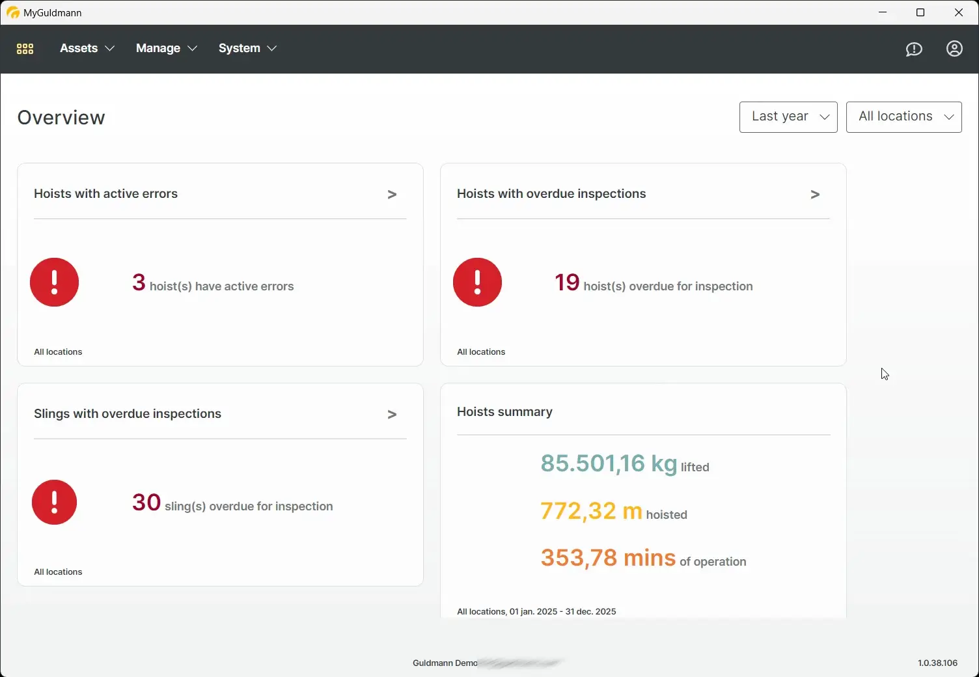Image resolution: width=979 pixels, height=677 pixels.
Task: Open the Hoists with overdue inspections detail arrow
Action: tap(815, 194)
